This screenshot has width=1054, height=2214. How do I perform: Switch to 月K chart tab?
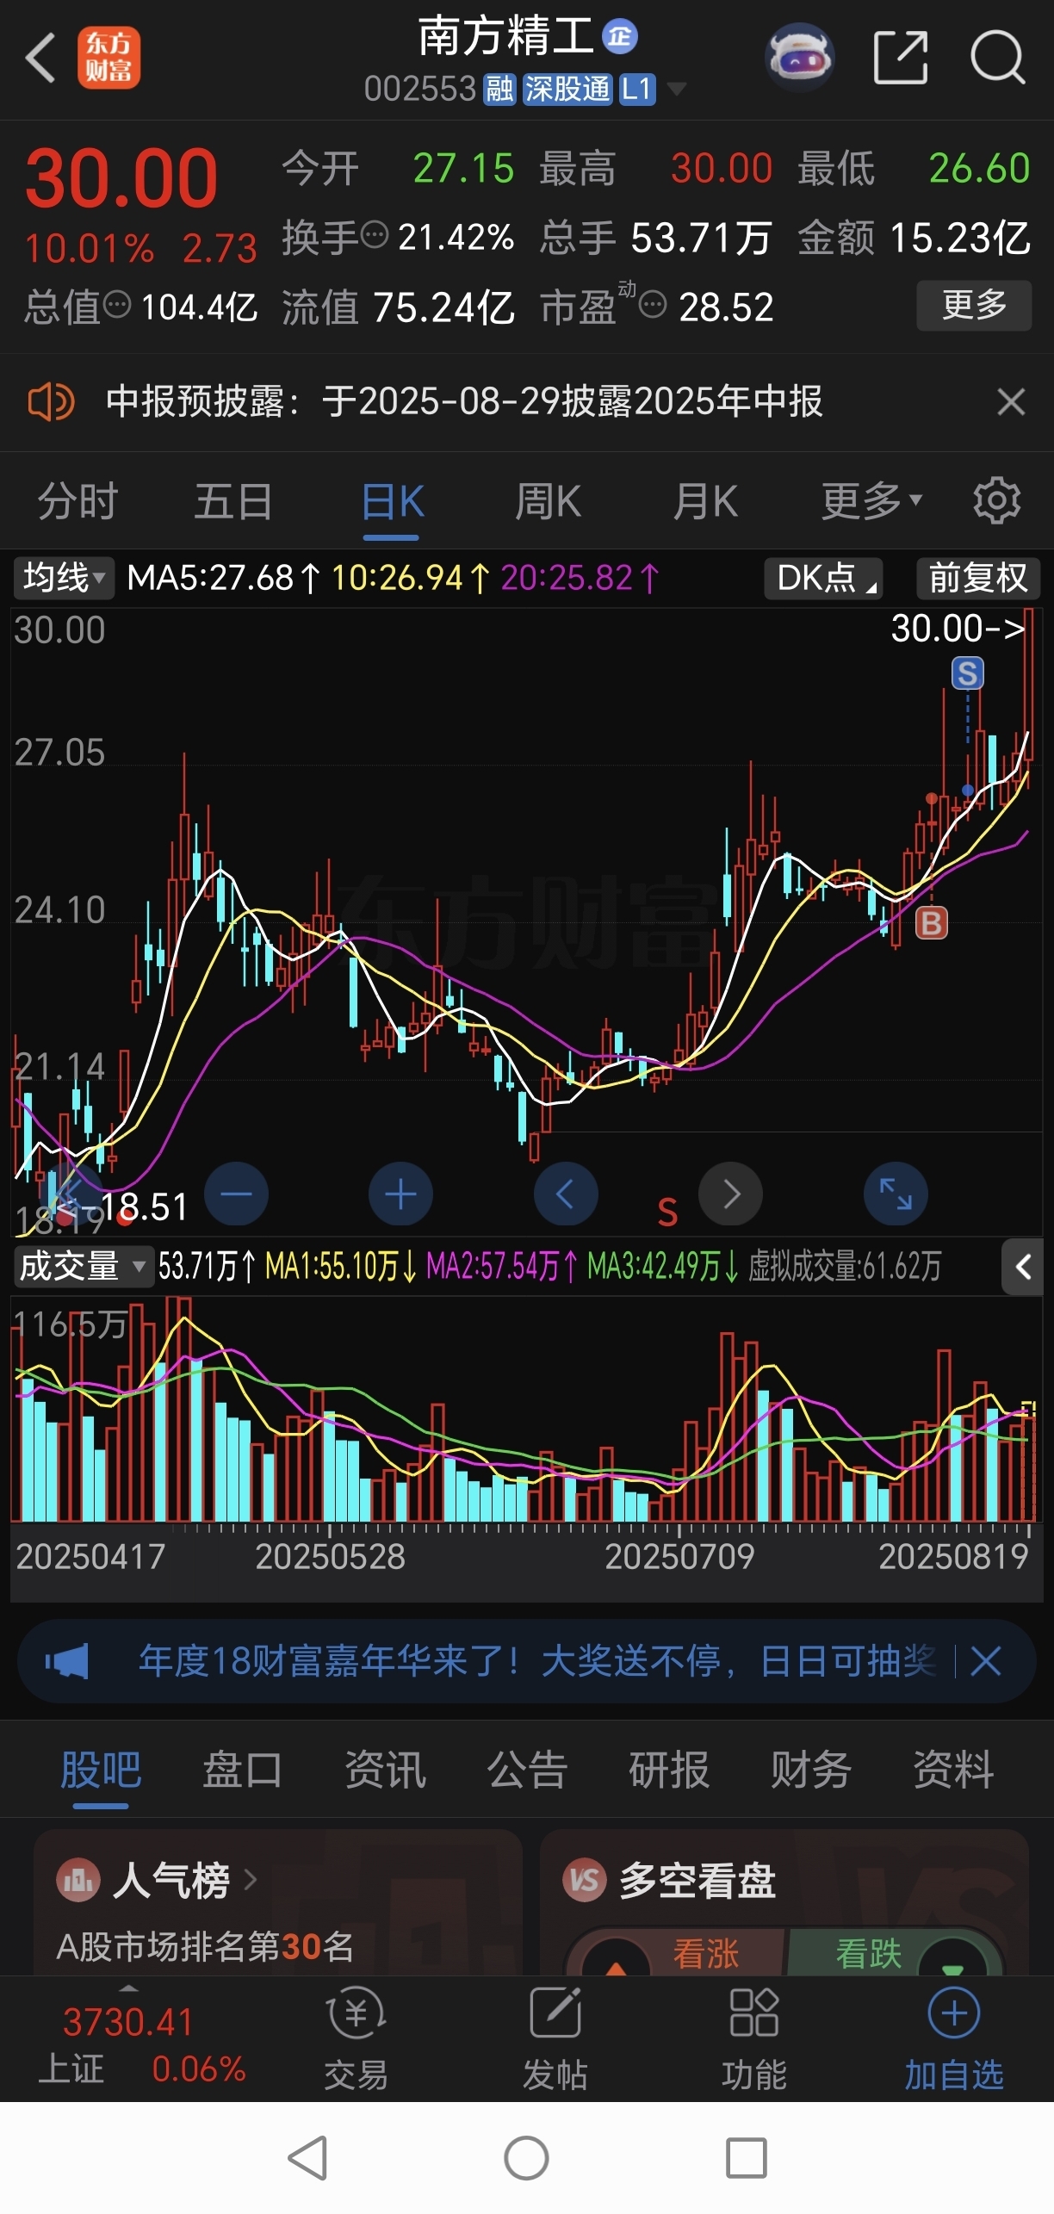tap(705, 501)
